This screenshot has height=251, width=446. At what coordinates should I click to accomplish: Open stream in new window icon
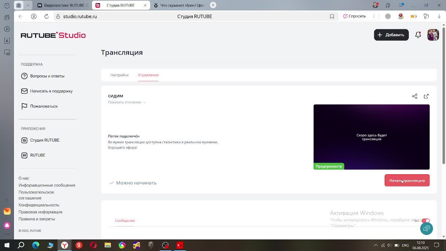tap(426, 96)
